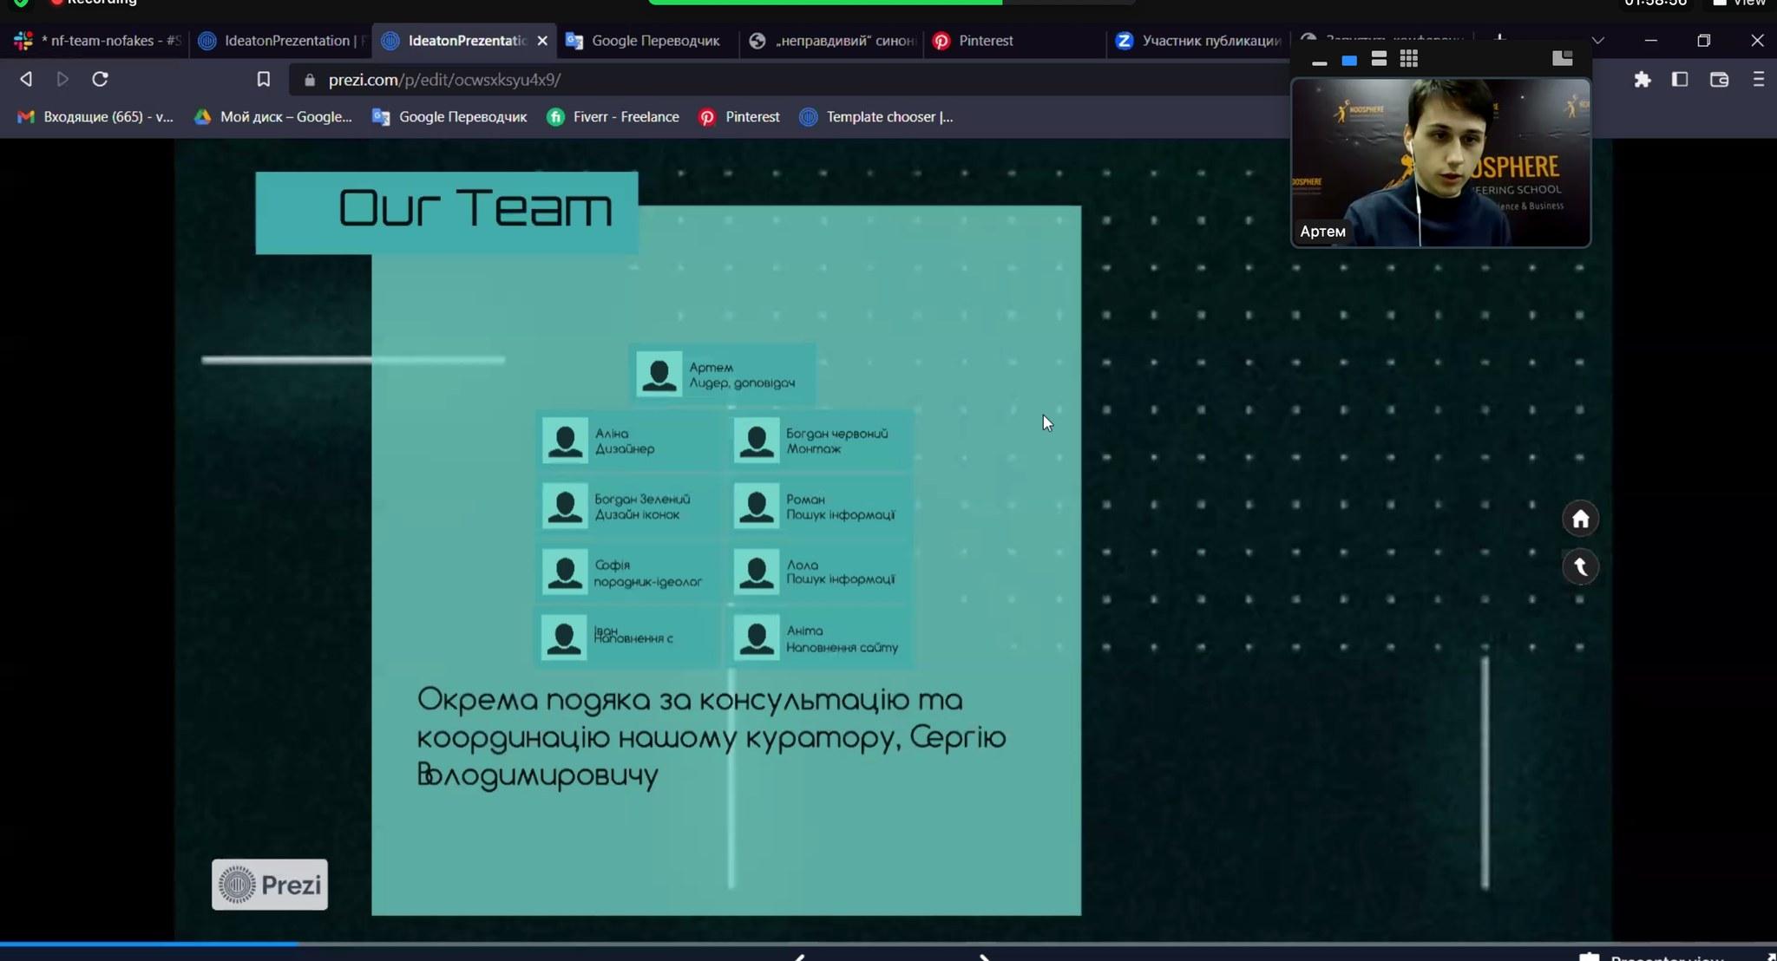1777x961 pixels.
Task: Click the Prezi back-to-previous arrow button
Action: 1580,567
